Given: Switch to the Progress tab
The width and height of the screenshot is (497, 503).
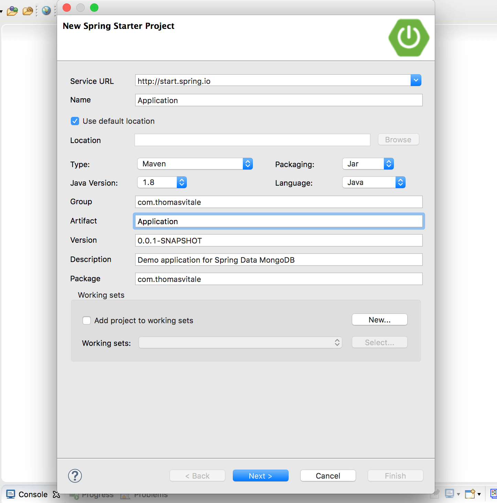Looking at the screenshot, I should pyautogui.click(x=97, y=494).
